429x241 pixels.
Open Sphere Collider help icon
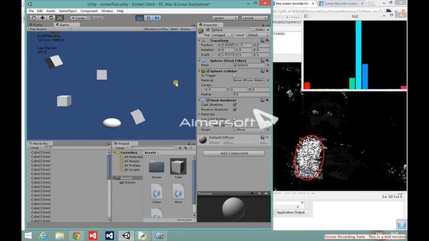pos(263,71)
